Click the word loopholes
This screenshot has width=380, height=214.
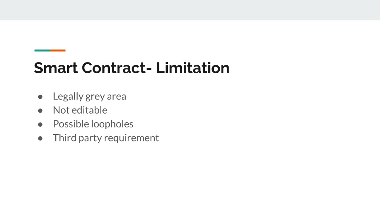click(x=112, y=124)
